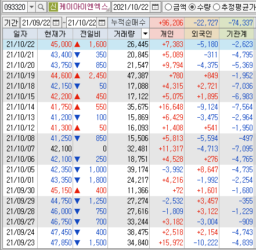Click the end date field 21/10/22
The width and height of the screenshot is (256, 250).
click(x=82, y=23)
